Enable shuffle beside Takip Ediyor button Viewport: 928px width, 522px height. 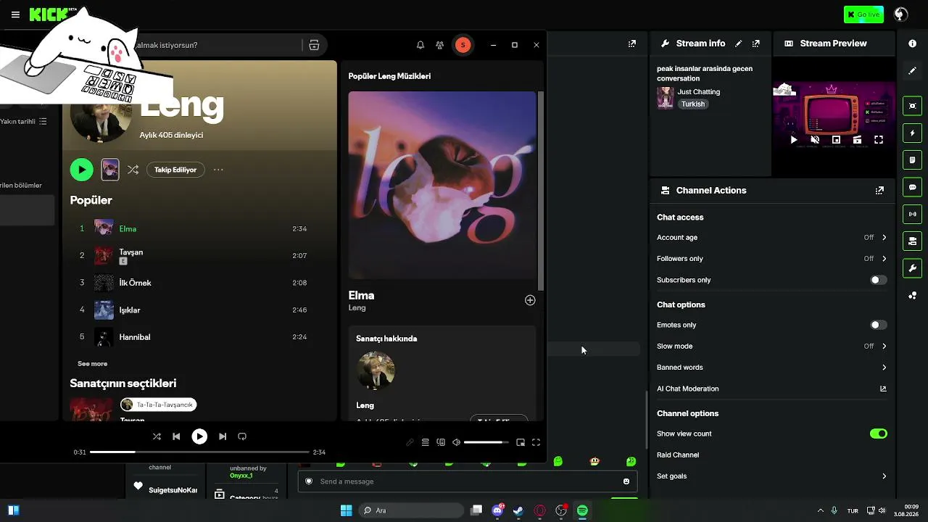point(133,170)
